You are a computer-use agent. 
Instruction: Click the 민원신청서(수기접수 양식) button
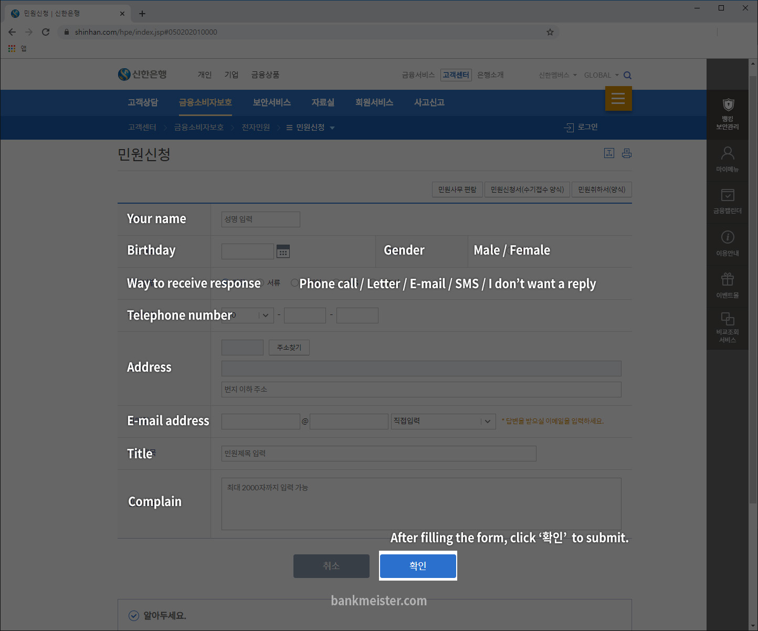click(527, 190)
